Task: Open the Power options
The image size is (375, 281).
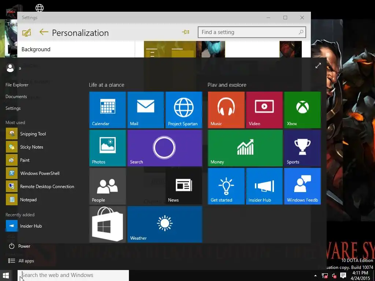Action: (x=20, y=246)
